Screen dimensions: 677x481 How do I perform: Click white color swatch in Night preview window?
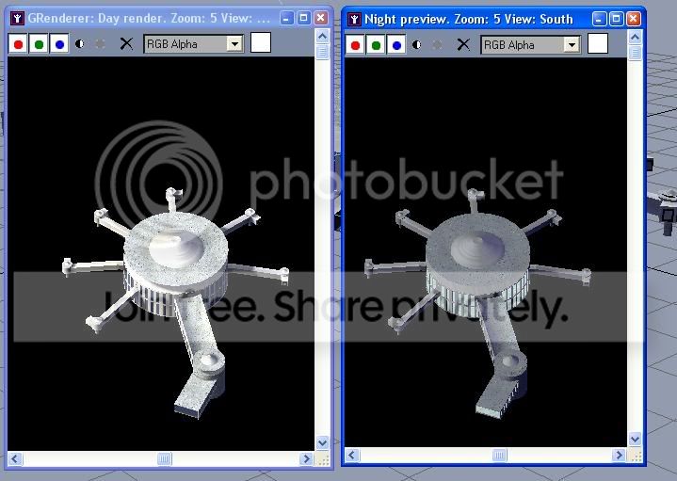[598, 43]
